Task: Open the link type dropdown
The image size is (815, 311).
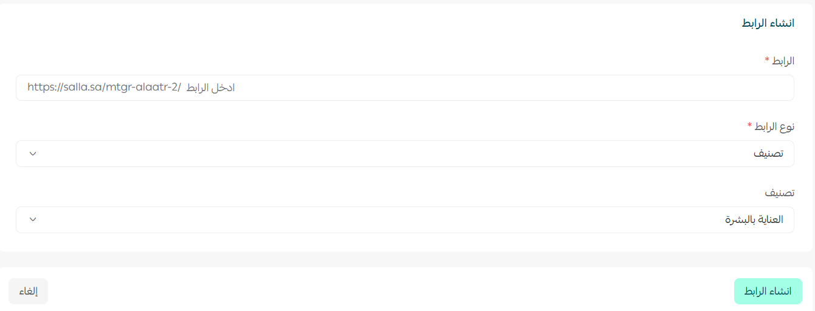Action: pos(404,154)
